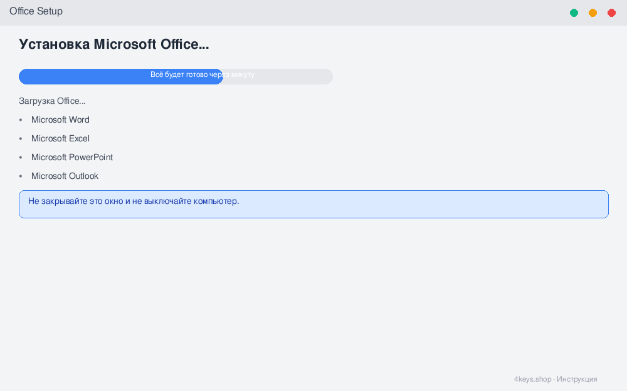Click the 'Установка Microsoft Office...' heading
The image size is (627, 391).
click(x=114, y=44)
